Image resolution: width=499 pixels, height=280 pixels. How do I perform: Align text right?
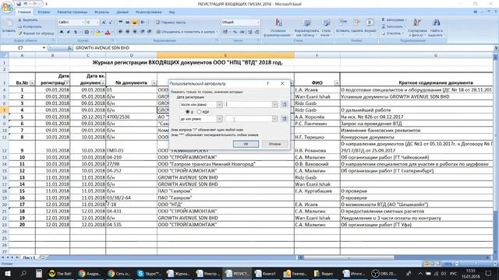[134, 32]
